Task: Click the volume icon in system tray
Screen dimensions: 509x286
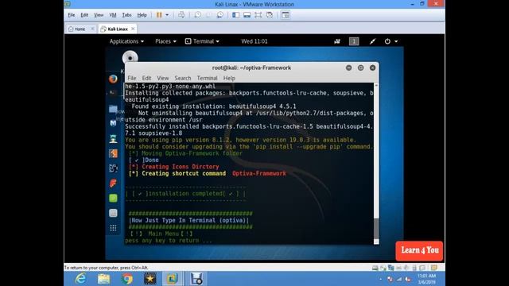Action: [408, 279]
